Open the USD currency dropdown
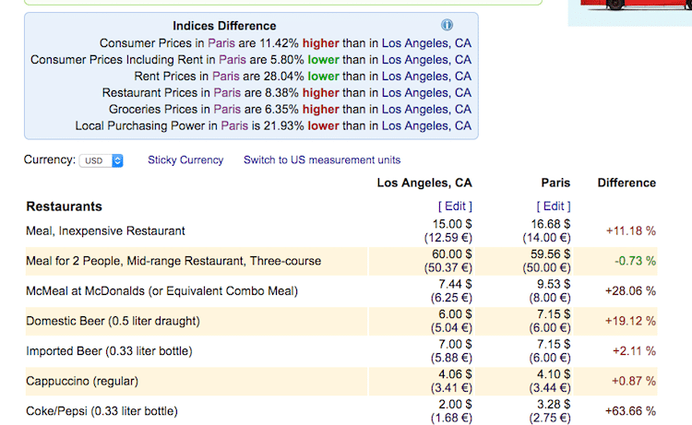The width and height of the screenshot is (692, 425). point(101,160)
